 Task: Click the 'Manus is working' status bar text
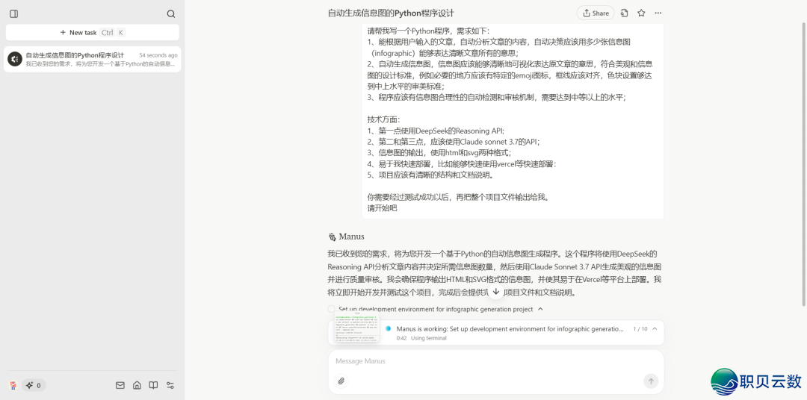tap(510, 328)
